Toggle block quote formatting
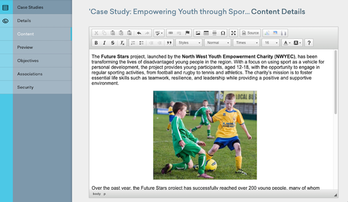The image size is (348, 202). click(169, 42)
